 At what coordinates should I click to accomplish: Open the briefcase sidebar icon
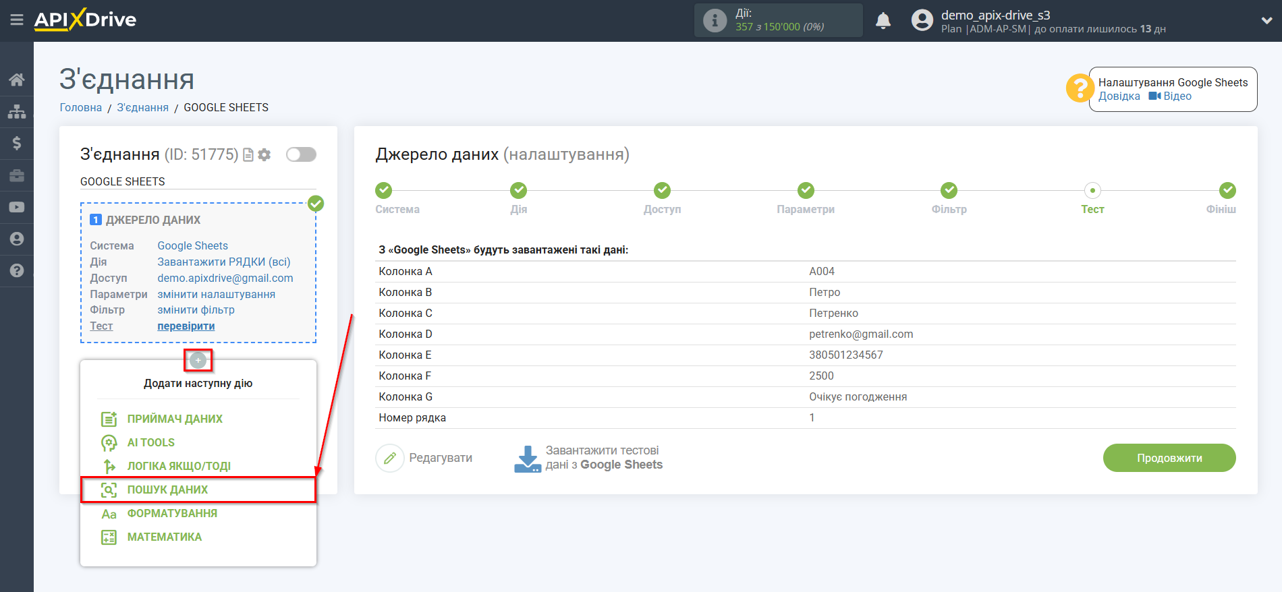pos(17,175)
